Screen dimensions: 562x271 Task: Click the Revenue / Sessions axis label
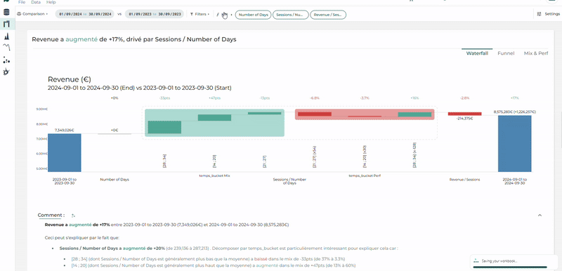tap(464, 179)
